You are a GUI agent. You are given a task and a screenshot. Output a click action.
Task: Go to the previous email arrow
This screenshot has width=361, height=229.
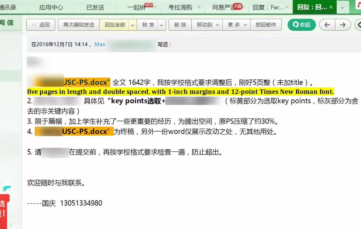coord(327,25)
